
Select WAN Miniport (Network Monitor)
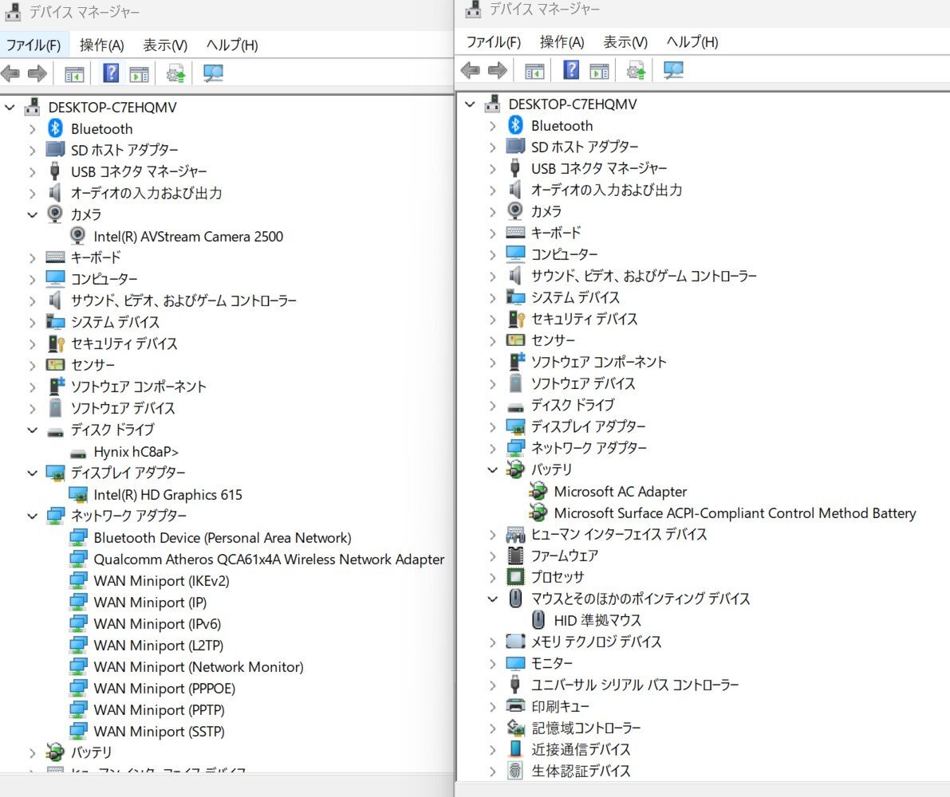point(198,667)
